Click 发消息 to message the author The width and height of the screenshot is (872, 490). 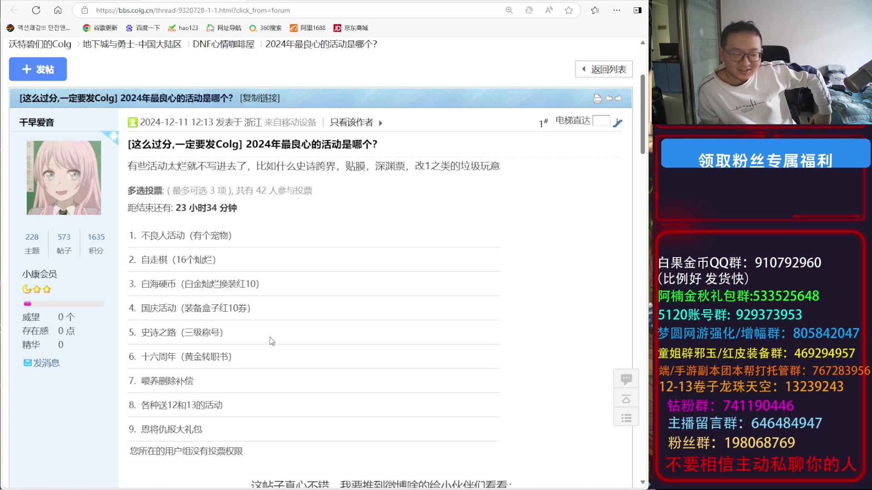coord(42,363)
